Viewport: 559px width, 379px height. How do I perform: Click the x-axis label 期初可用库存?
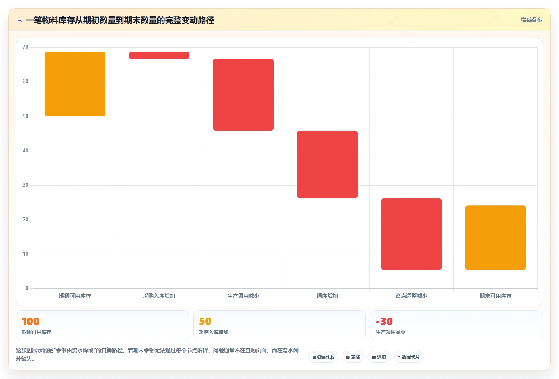pos(75,296)
